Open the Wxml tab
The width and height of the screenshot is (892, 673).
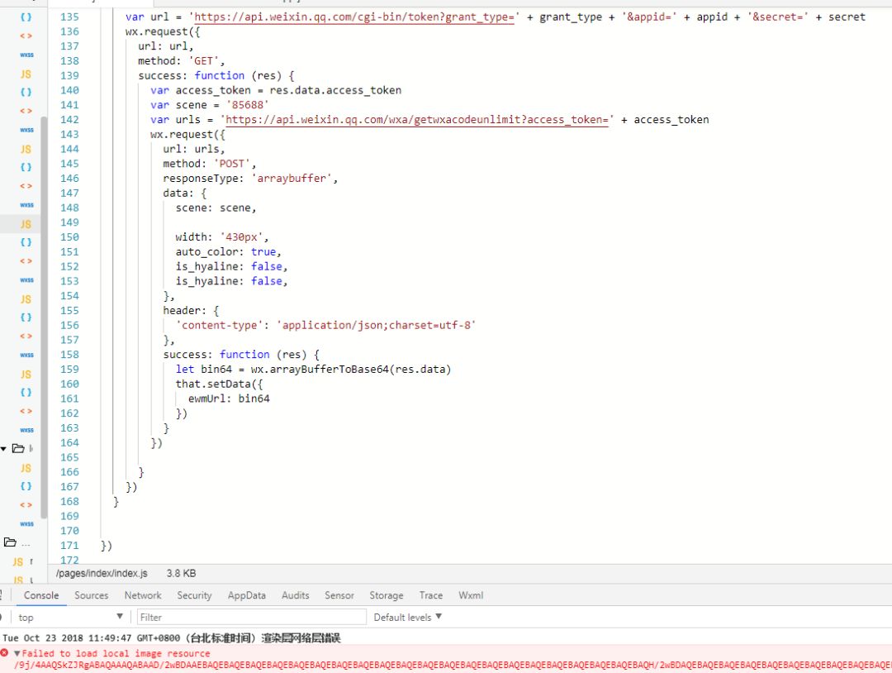point(471,595)
